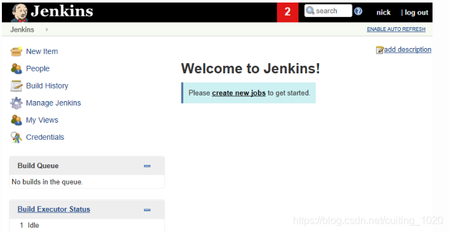Click the Welcome to Jenkins! heading
The image size is (449, 232).
pyautogui.click(x=251, y=68)
